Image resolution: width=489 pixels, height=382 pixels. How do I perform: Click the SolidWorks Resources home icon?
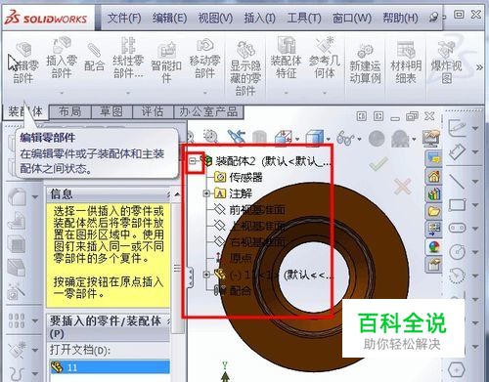(434, 176)
